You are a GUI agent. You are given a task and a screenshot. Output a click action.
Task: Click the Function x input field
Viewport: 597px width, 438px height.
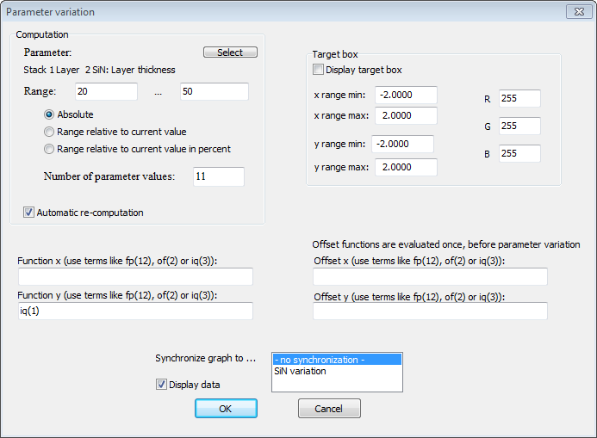point(135,276)
